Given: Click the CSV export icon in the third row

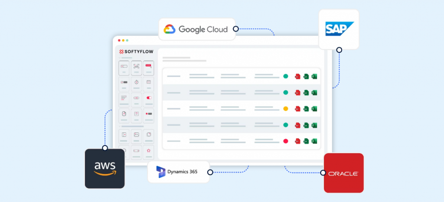Looking at the screenshot, I should [x=306, y=109].
